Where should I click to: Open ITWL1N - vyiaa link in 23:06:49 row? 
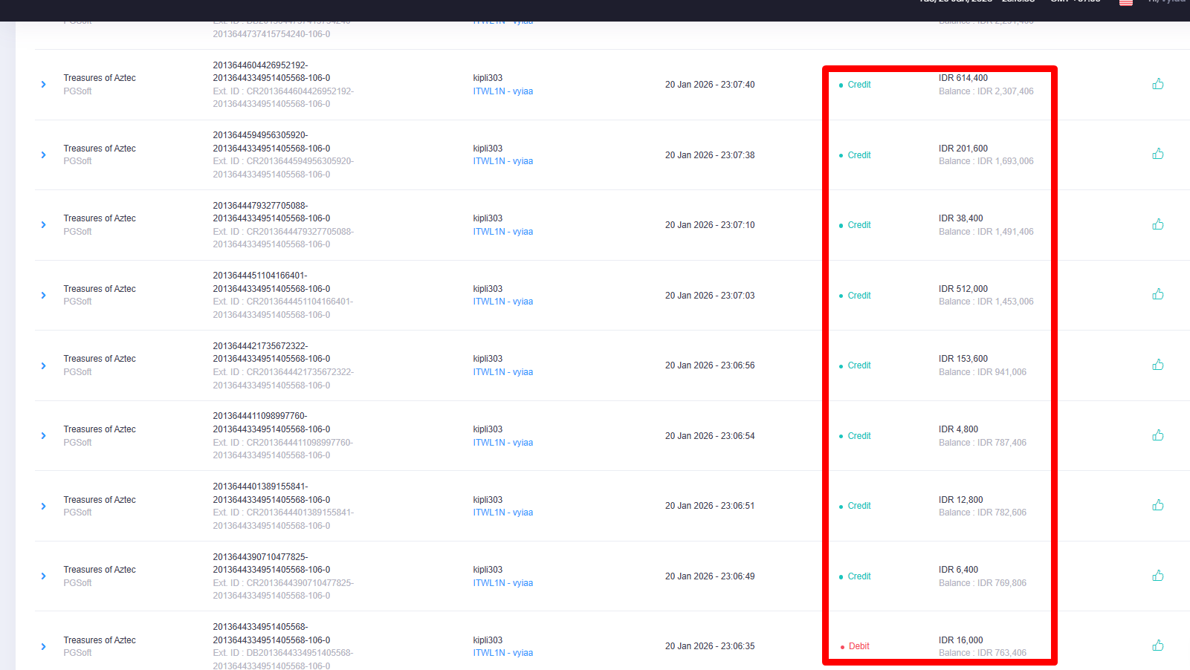click(x=503, y=583)
